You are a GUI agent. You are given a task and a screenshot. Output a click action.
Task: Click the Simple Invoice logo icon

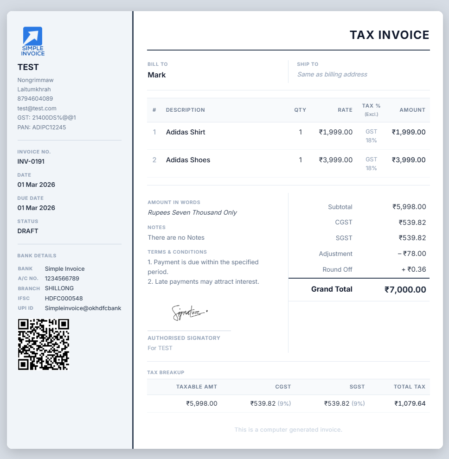[x=32, y=41]
